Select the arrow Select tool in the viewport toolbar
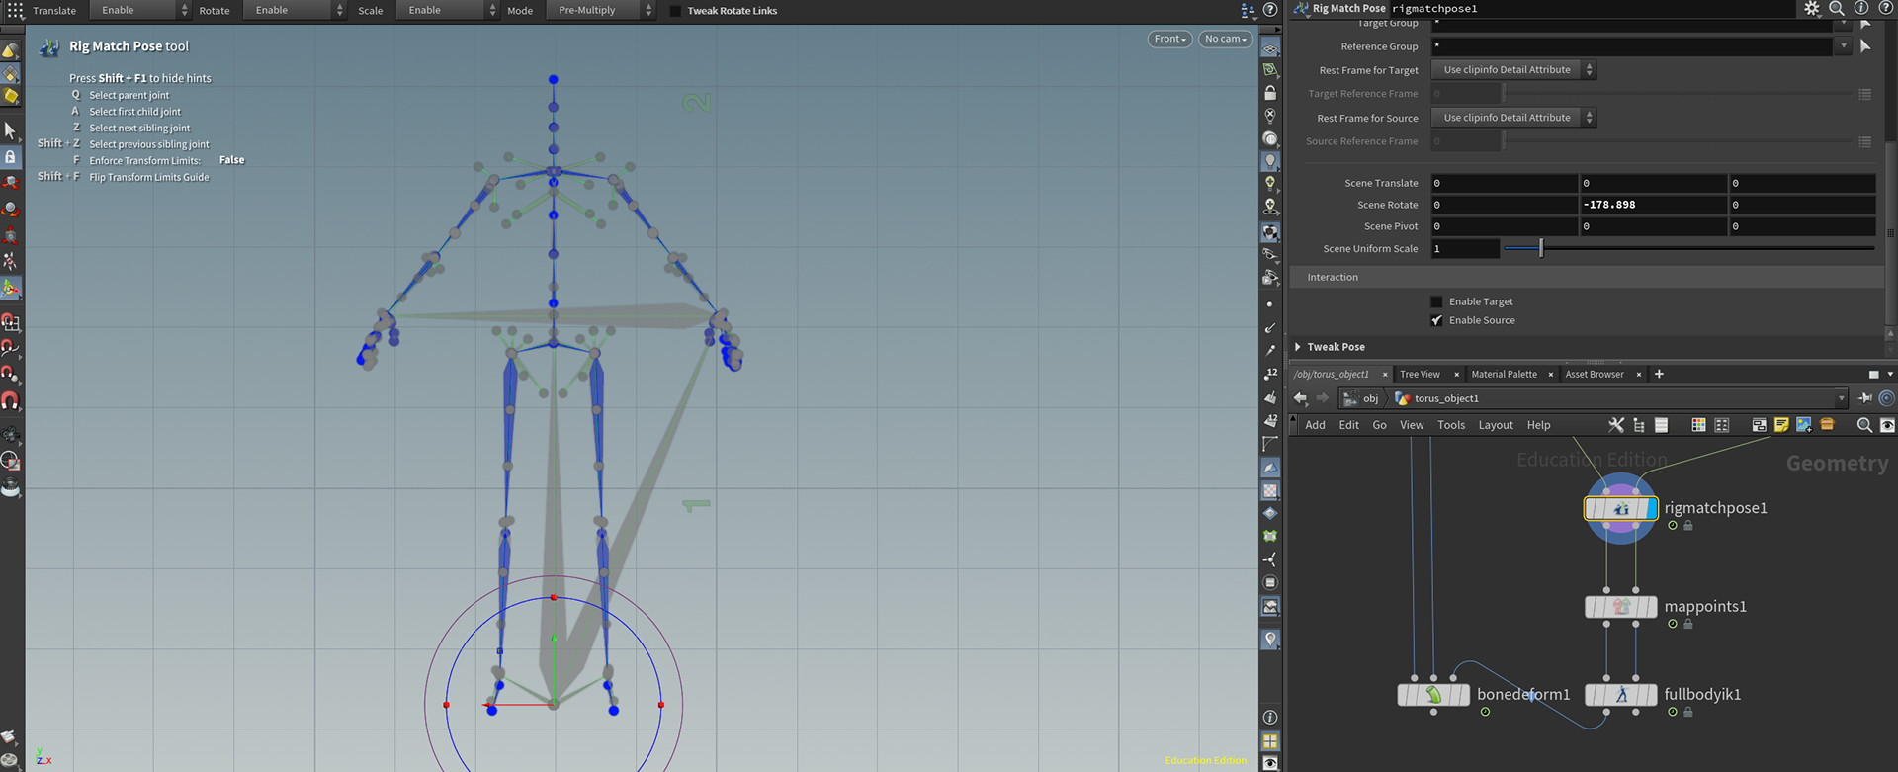 pyautogui.click(x=11, y=130)
